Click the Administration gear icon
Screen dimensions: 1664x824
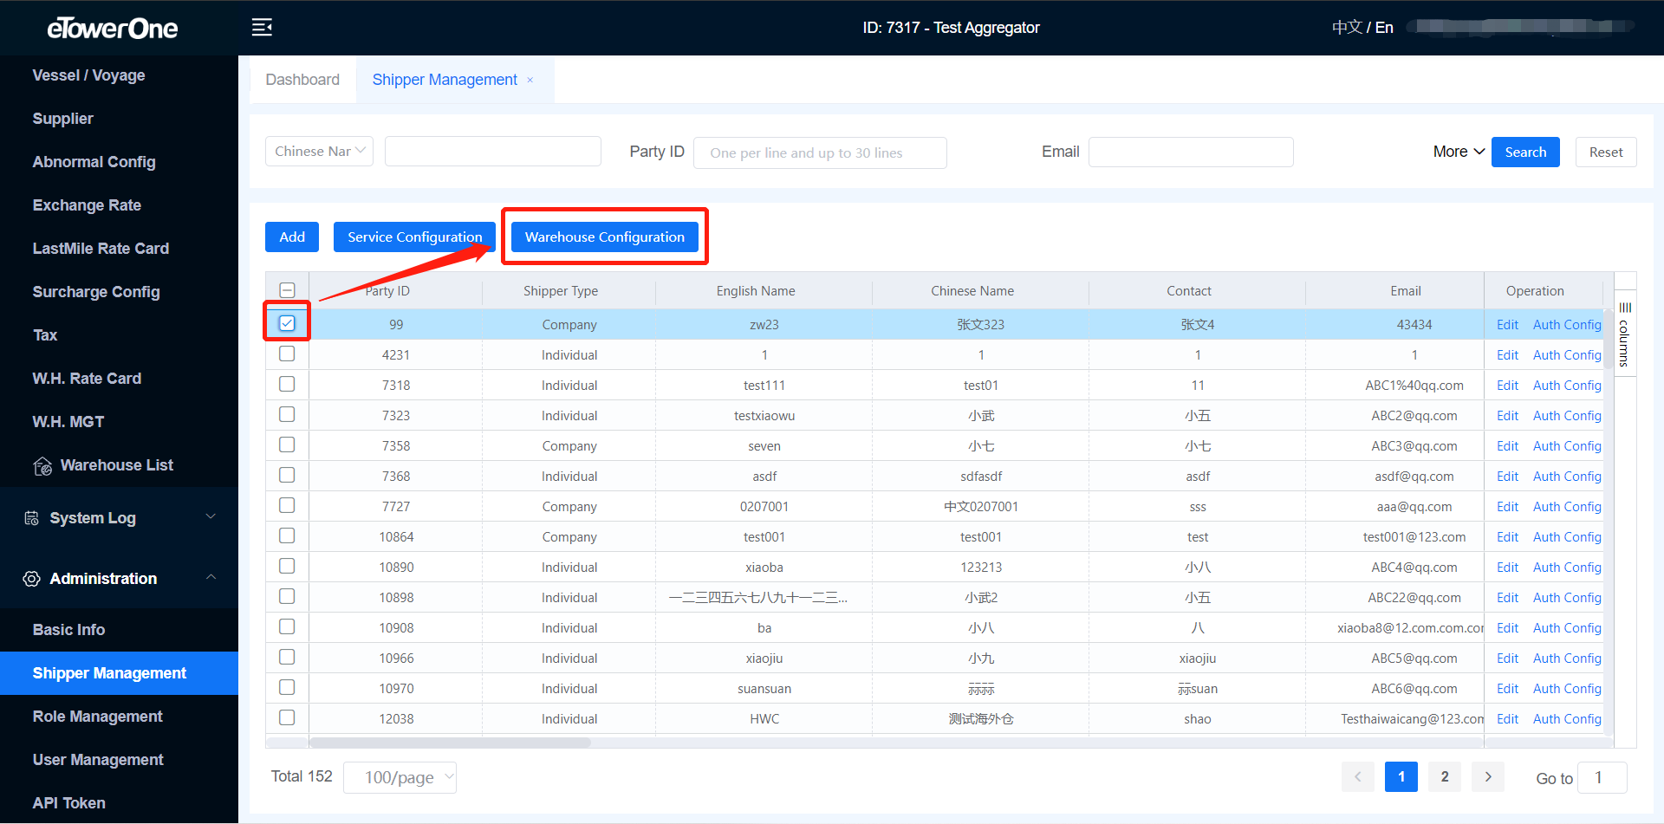pyautogui.click(x=32, y=579)
